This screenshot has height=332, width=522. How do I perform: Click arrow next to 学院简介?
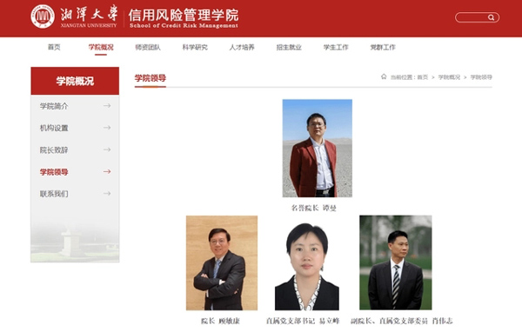point(107,106)
